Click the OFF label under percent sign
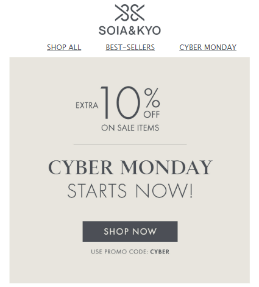The width and height of the screenshot is (259, 287). pos(152,115)
